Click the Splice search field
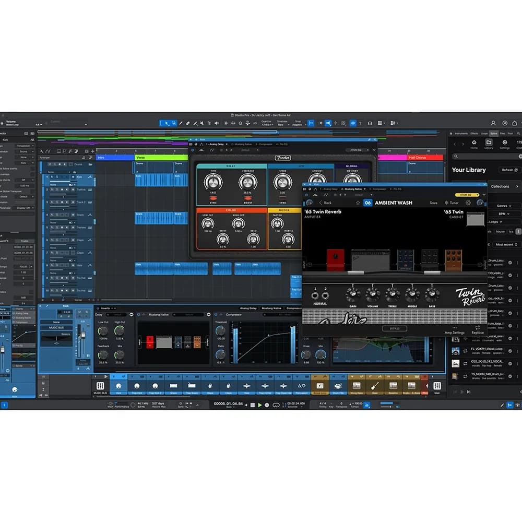This screenshot has height=522, width=522. pos(487,157)
